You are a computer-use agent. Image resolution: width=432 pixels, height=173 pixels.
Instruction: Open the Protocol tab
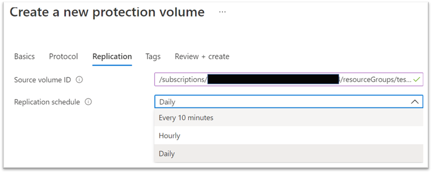pyautogui.click(x=64, y=57)
